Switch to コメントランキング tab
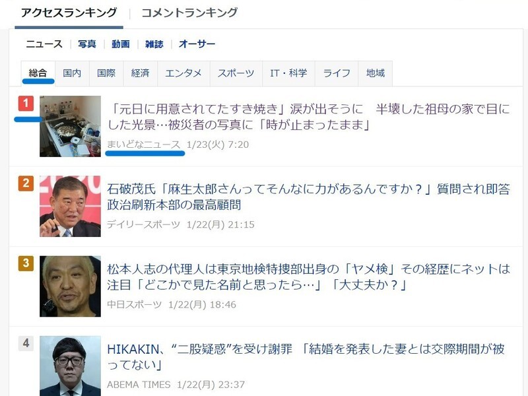528x396 pixels. click(x=189, y=13)
